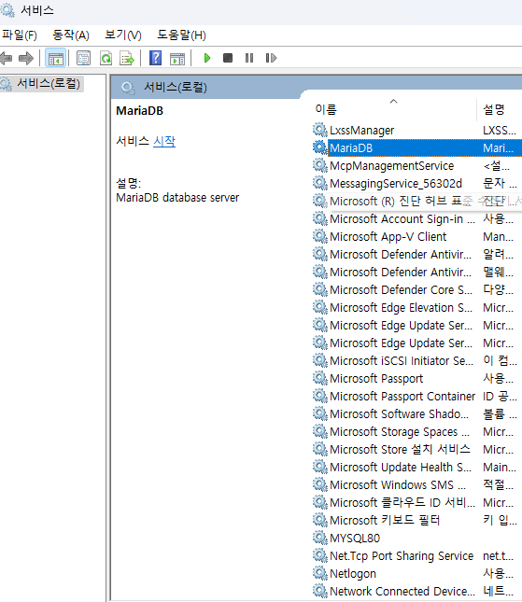Click gear icon in 서비스(로컬) panel header

(128, 88)
